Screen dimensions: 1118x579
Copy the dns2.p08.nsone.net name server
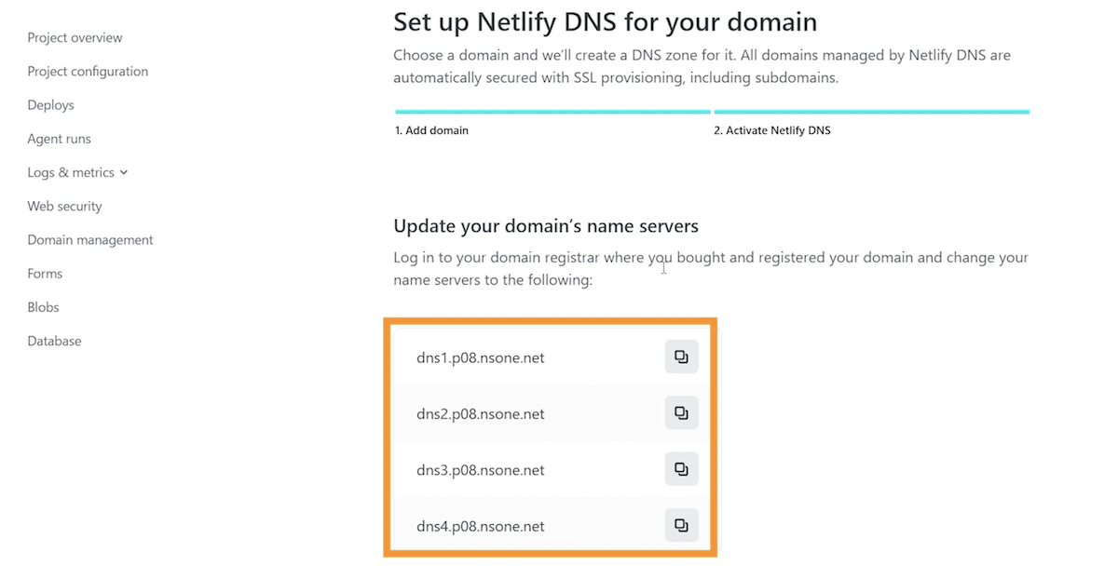pos(681,413)
